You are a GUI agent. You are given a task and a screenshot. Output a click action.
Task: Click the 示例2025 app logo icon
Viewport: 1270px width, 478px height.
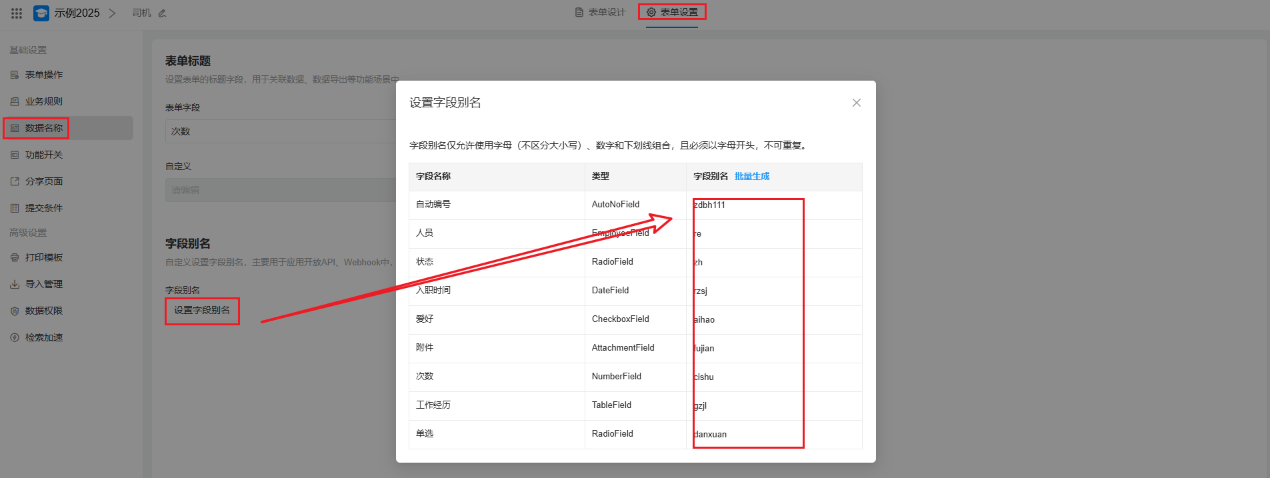(x=41, y=13)
